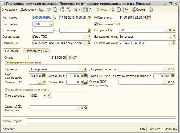Click the Дт/Кт postings result icon
The width and height of the screenshot is (180, 133).
coord(112,10)
